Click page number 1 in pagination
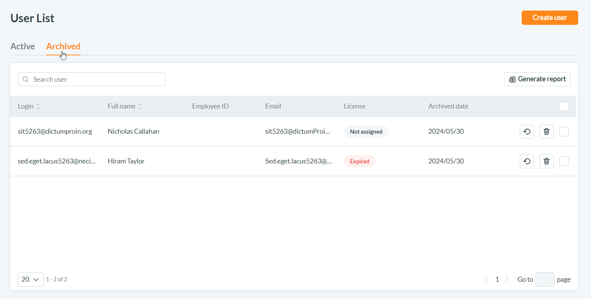This screenshot has width=591, height=299. (x=497, y=279)
